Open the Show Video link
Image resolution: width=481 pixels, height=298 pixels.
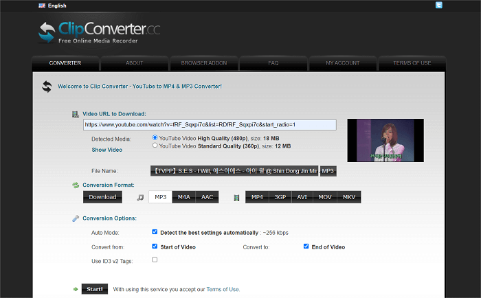click(107, 150)
